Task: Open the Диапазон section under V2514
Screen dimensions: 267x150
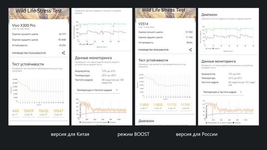Action: tap(146, 121)
